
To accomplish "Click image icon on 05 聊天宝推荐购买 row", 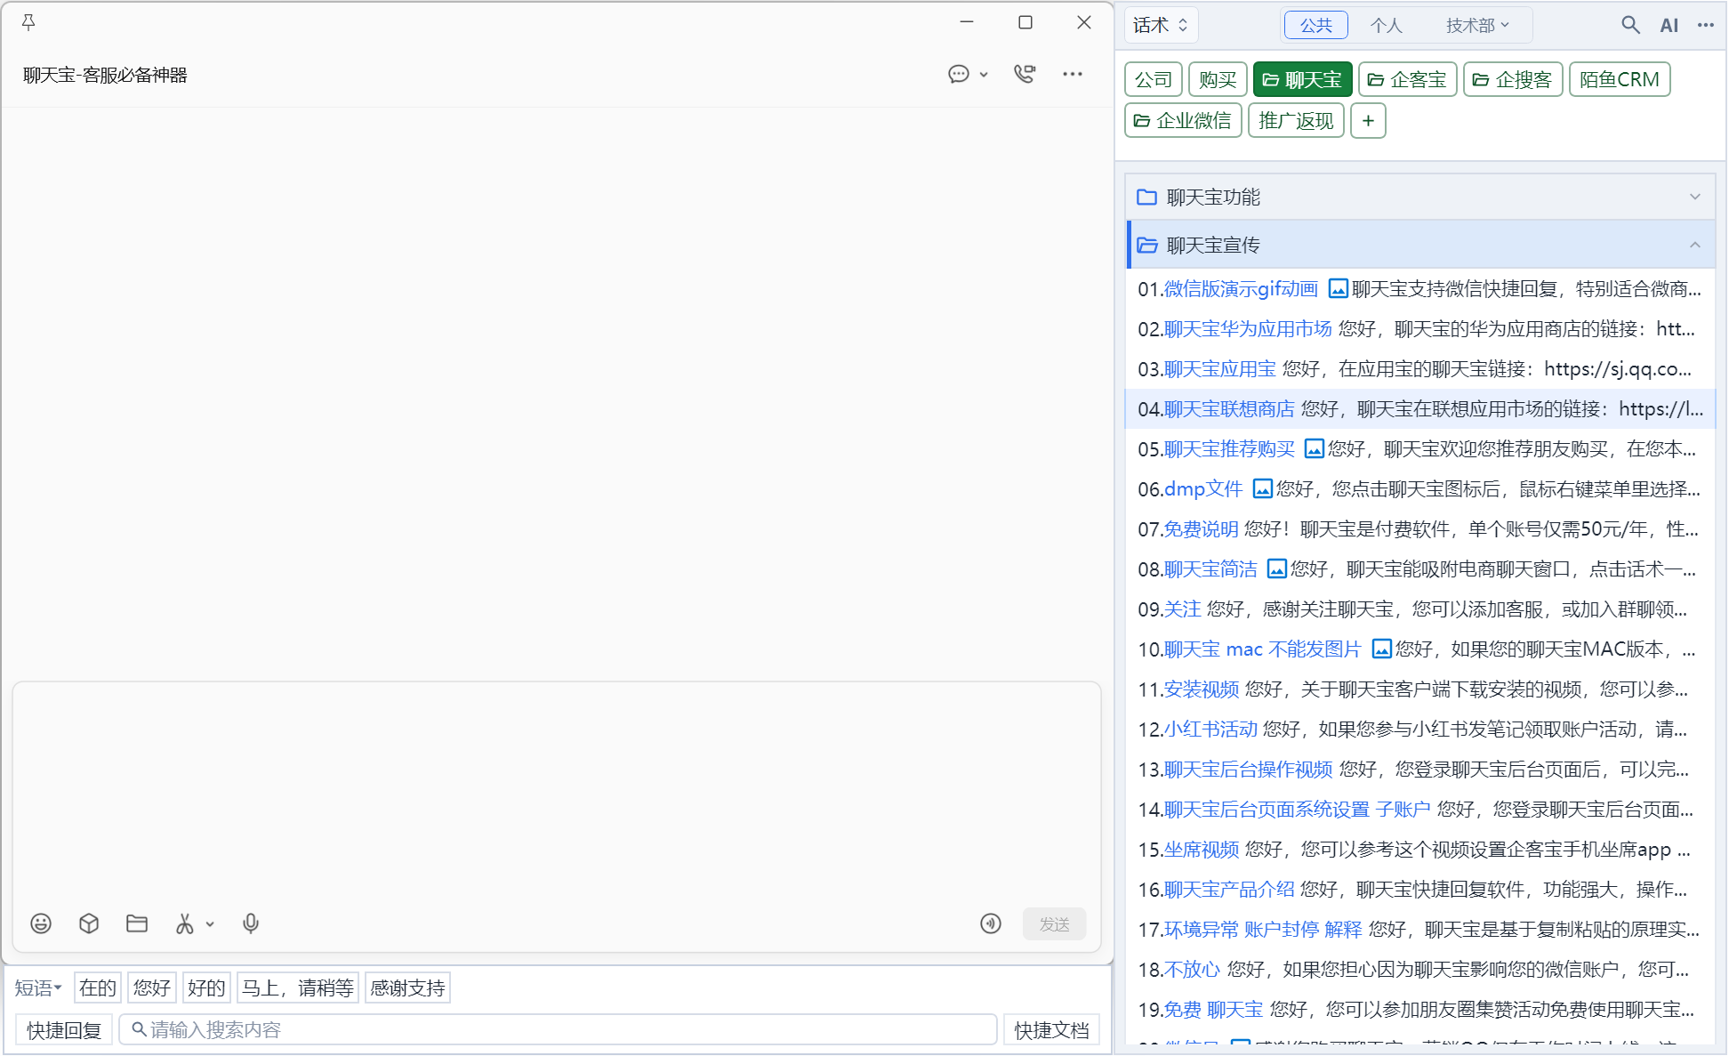I will coord(1314,449).
